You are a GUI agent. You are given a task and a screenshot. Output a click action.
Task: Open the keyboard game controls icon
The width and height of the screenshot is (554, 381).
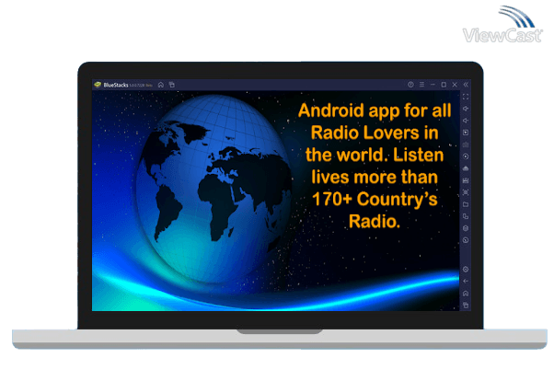pos(466,144)
